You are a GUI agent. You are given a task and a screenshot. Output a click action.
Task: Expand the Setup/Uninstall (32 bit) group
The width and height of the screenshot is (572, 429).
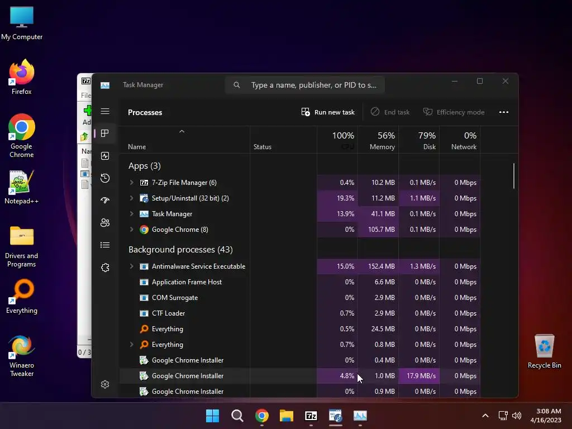click(x=132, y=198)
